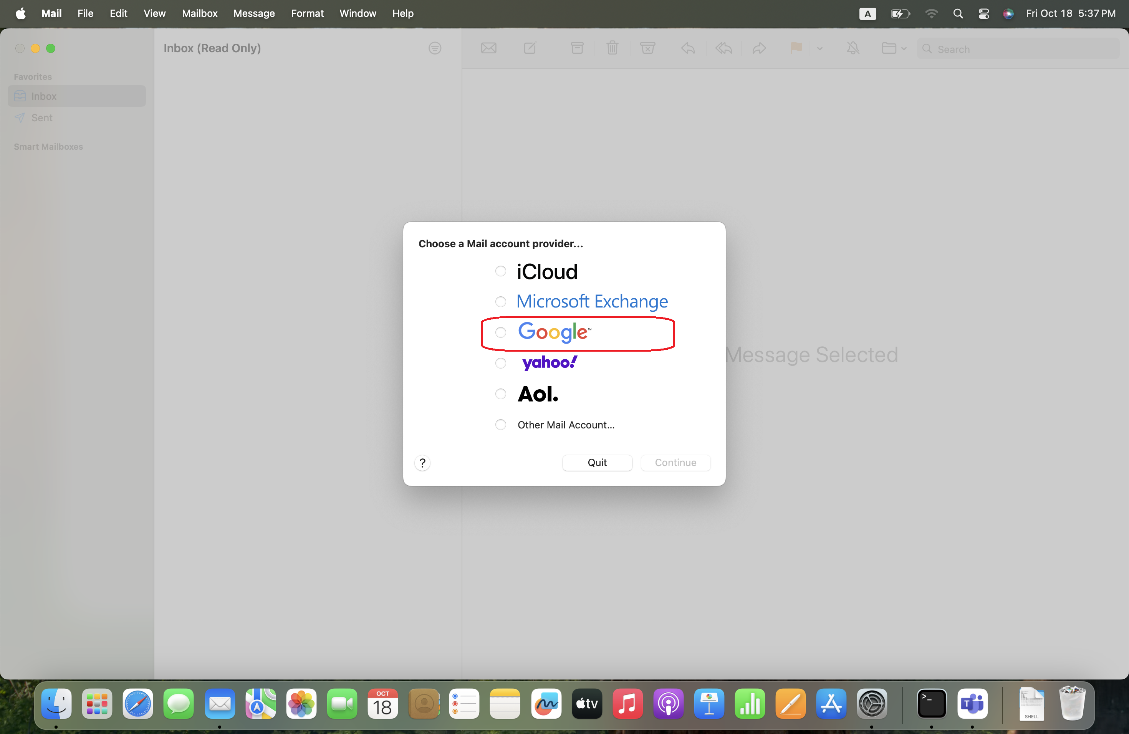Click the Junk mail toolbar icon
Screen dimensions: 1129x734
click(647, 48)
